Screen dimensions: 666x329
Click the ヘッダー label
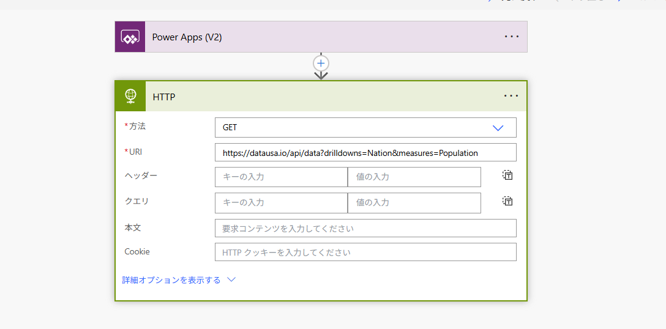click(x=141, y=176)
